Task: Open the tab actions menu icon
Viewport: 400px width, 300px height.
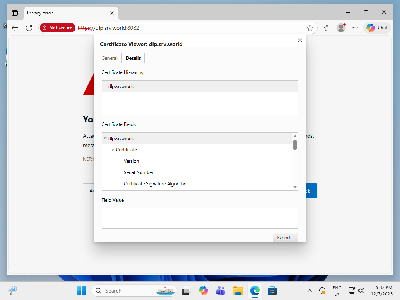Action: [15, 13]
